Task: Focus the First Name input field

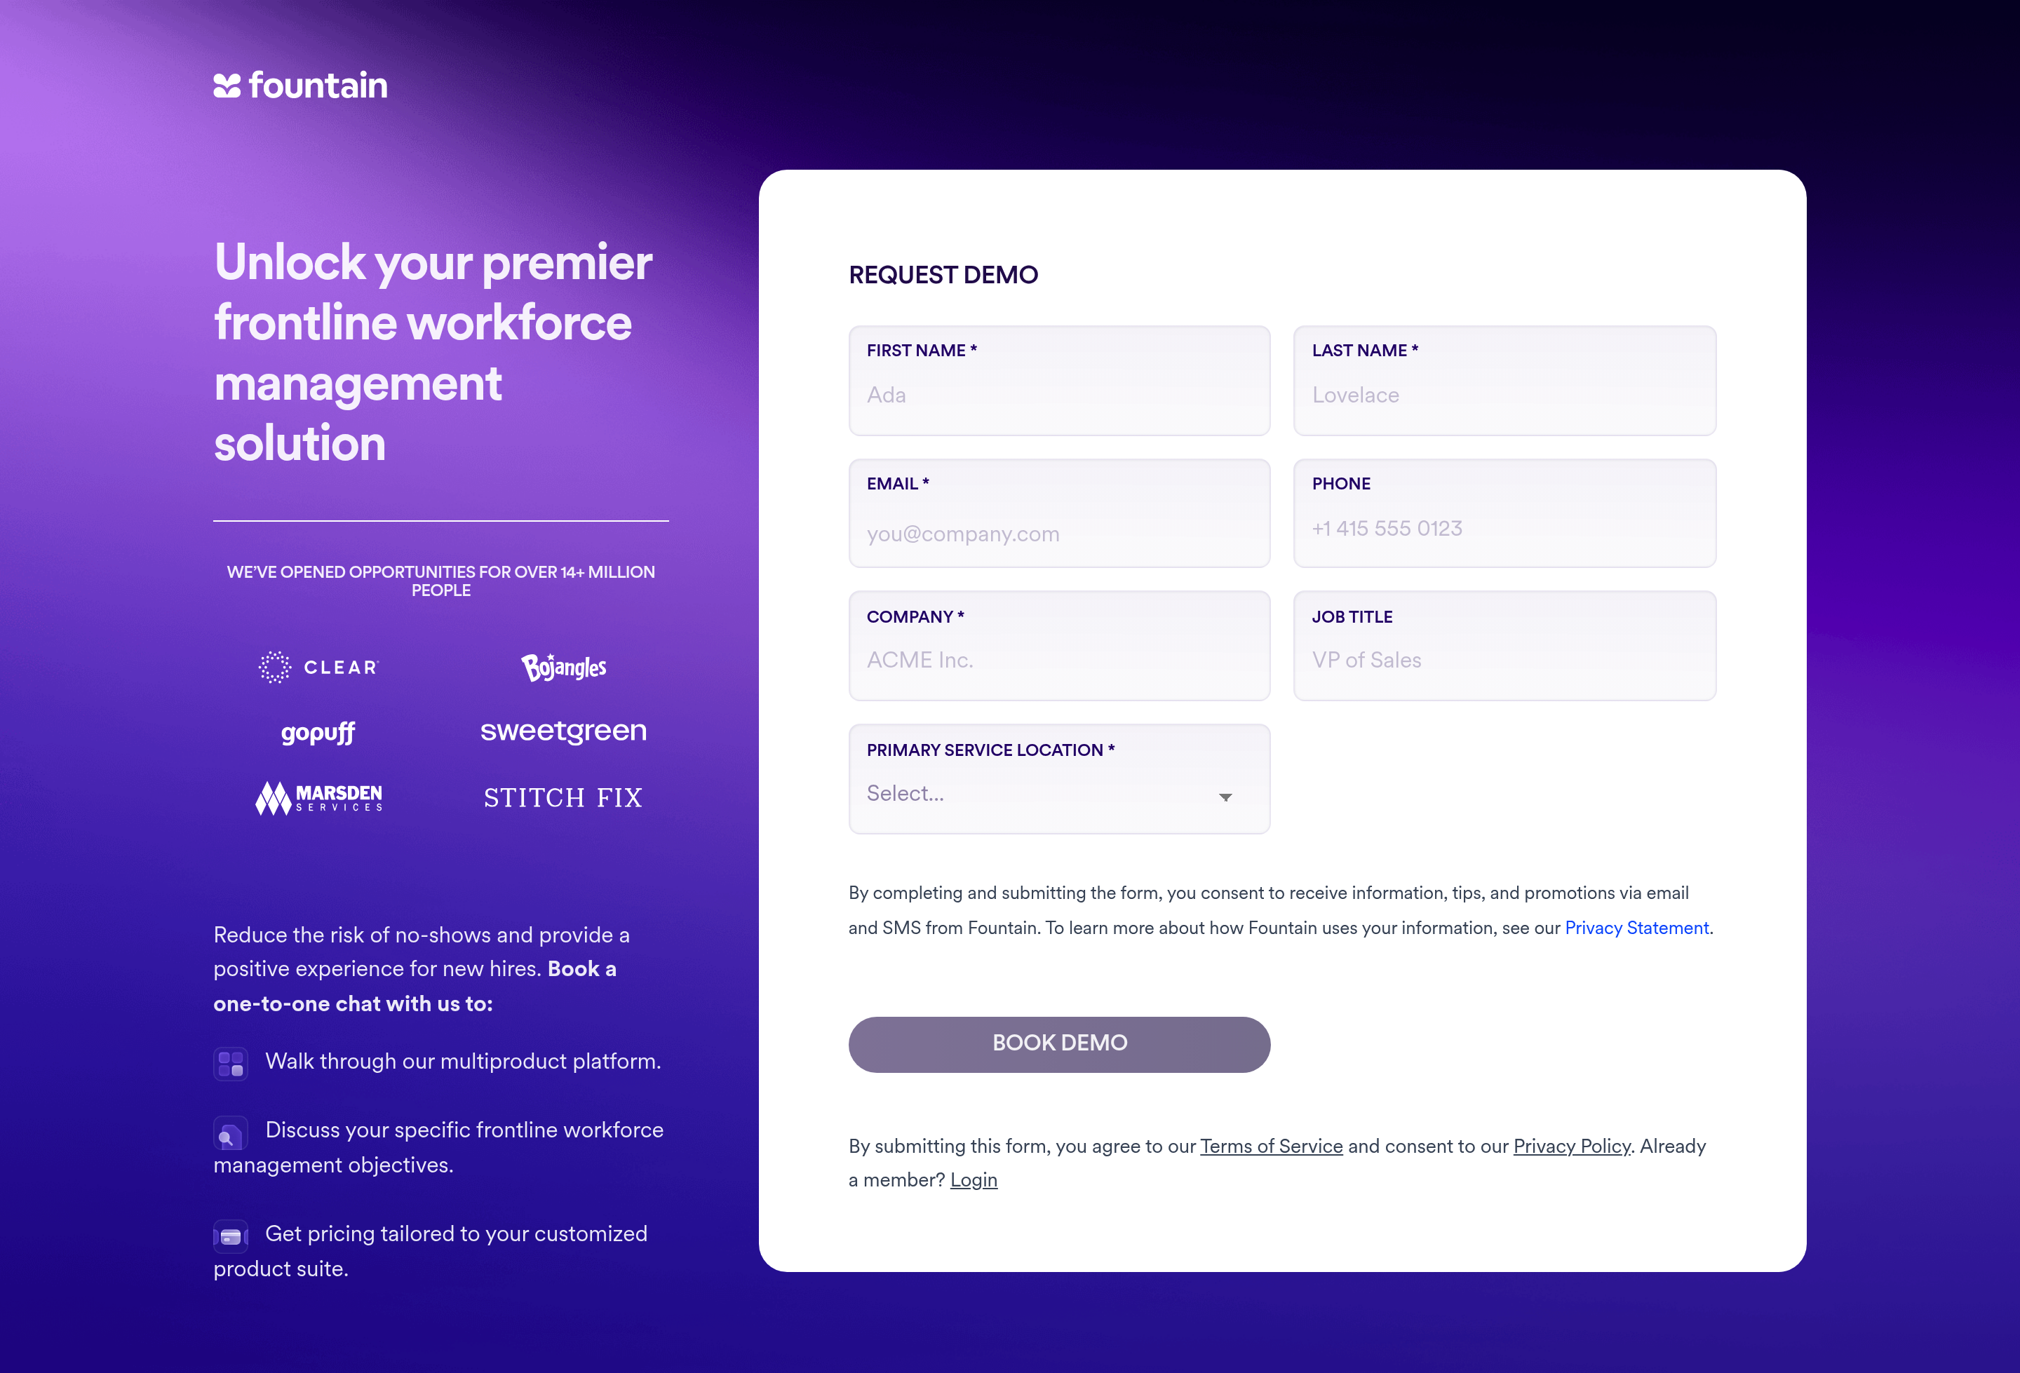Action: 1058,395
